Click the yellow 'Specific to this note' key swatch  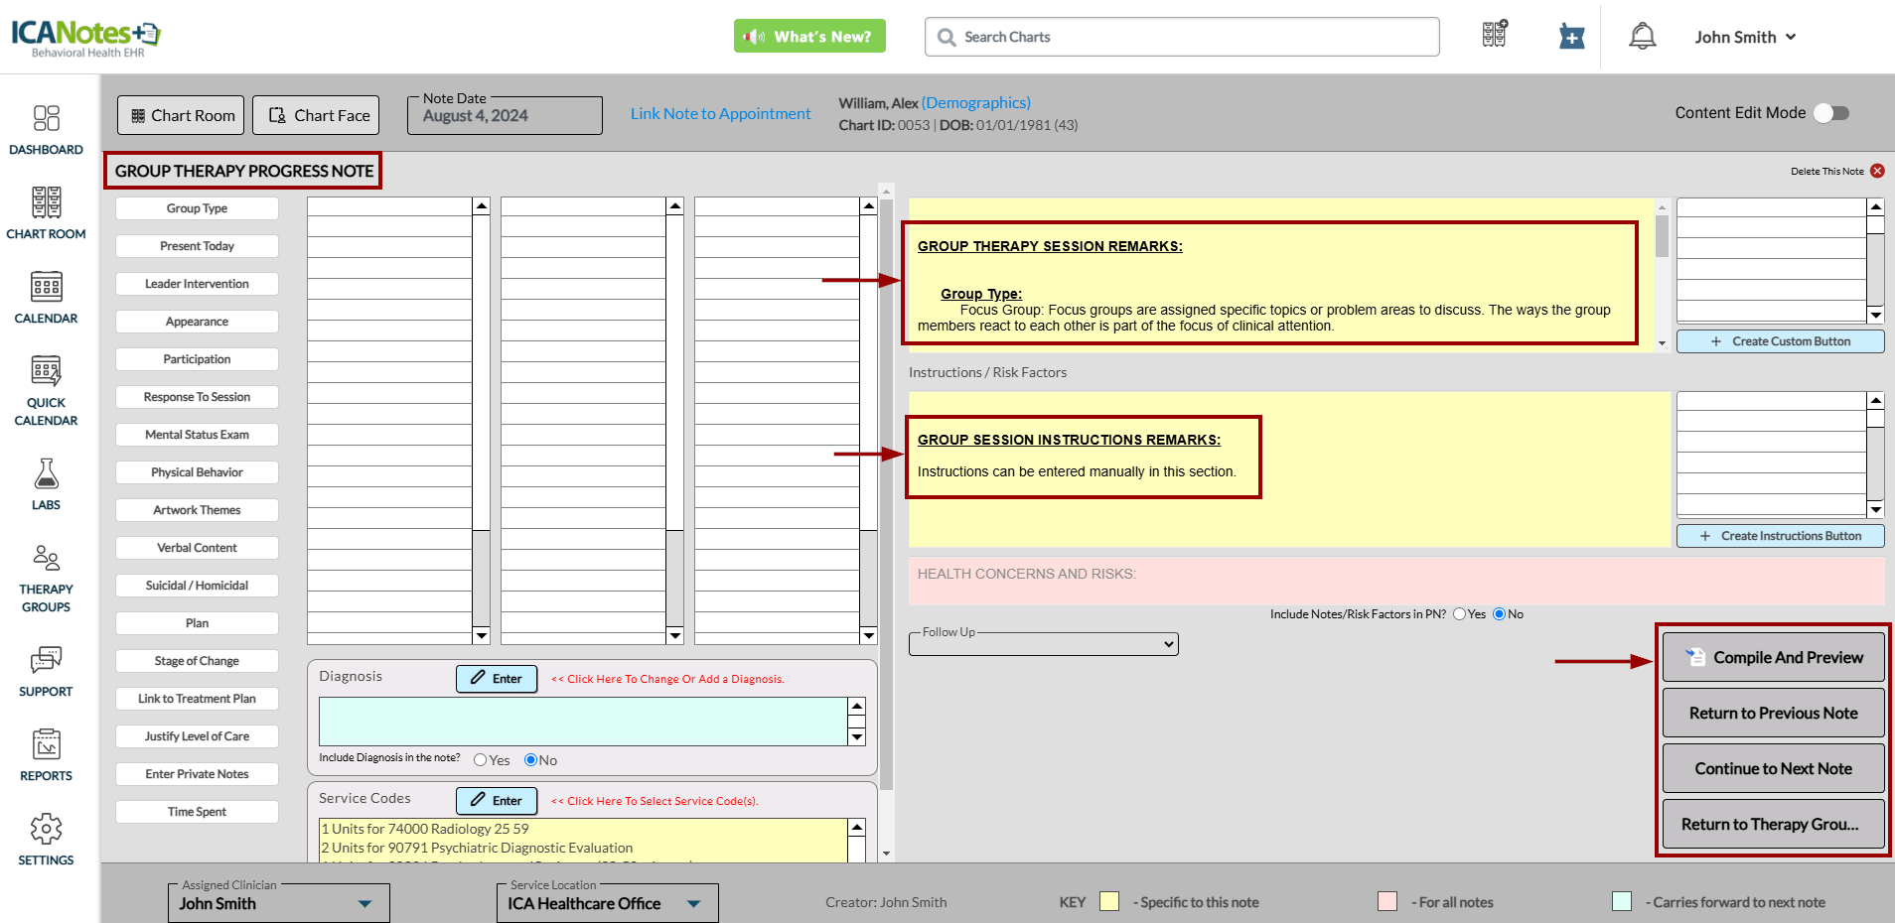pos(1109,901)
